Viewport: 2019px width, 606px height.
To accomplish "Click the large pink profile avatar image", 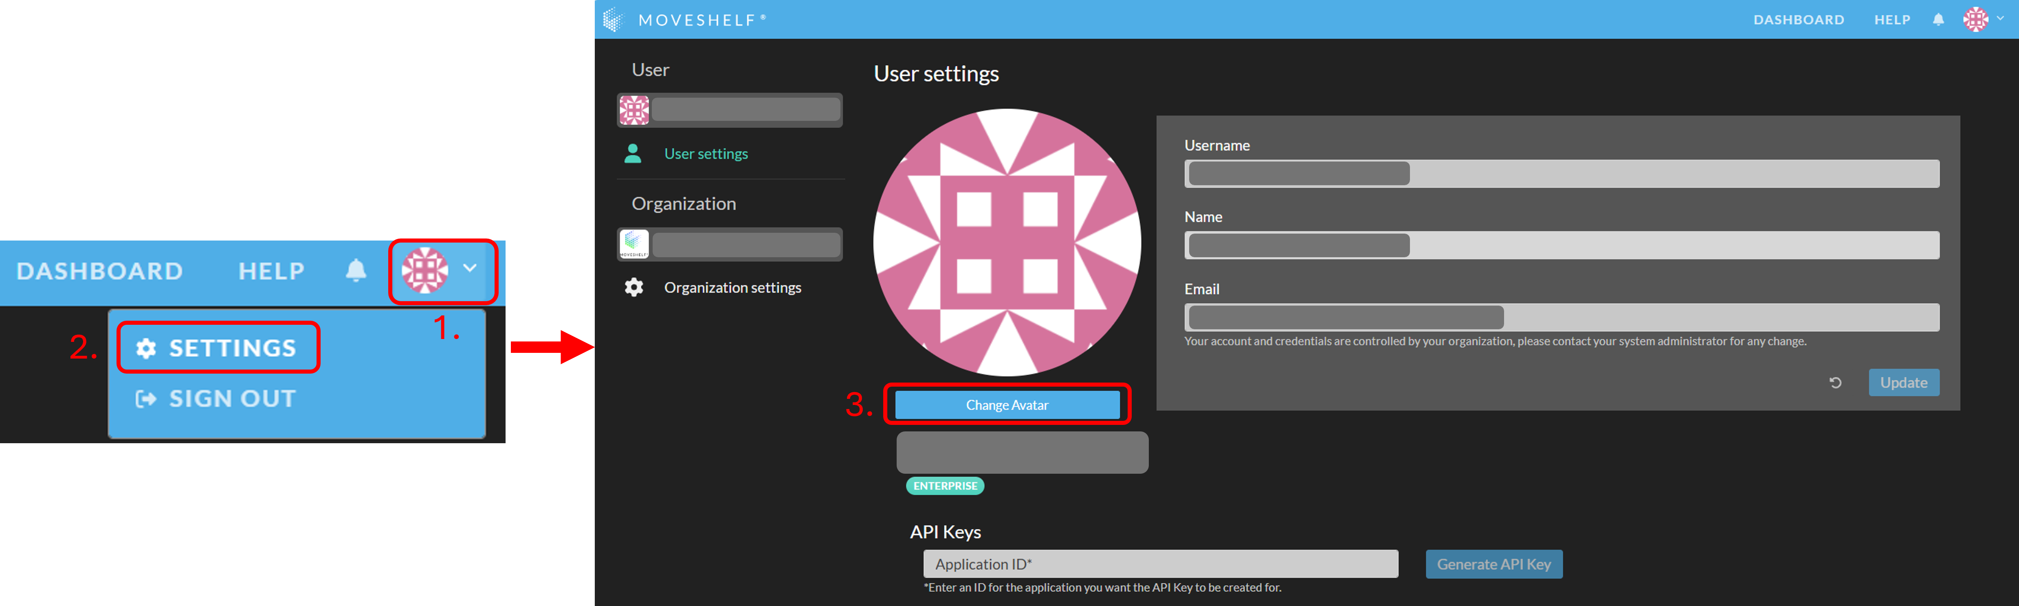I will click(x=1006, y=243).
